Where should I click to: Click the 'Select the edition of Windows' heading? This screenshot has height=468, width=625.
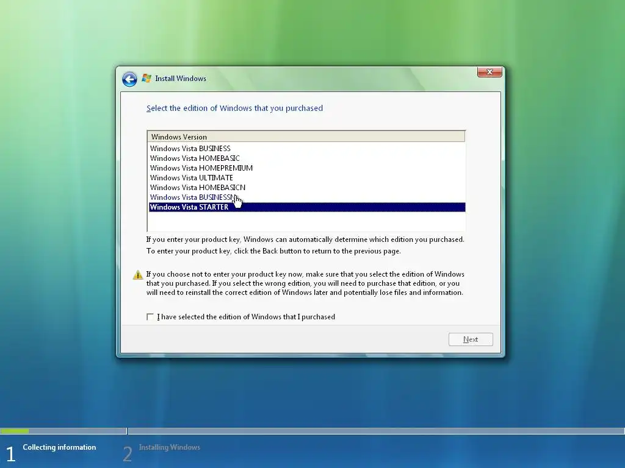(234, 108)
